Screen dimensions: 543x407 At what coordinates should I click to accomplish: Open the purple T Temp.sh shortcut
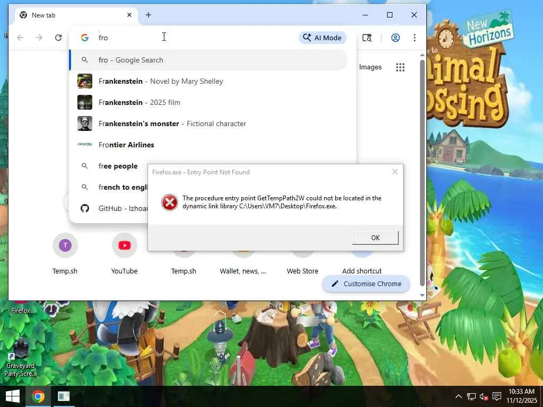coord(65,245)
